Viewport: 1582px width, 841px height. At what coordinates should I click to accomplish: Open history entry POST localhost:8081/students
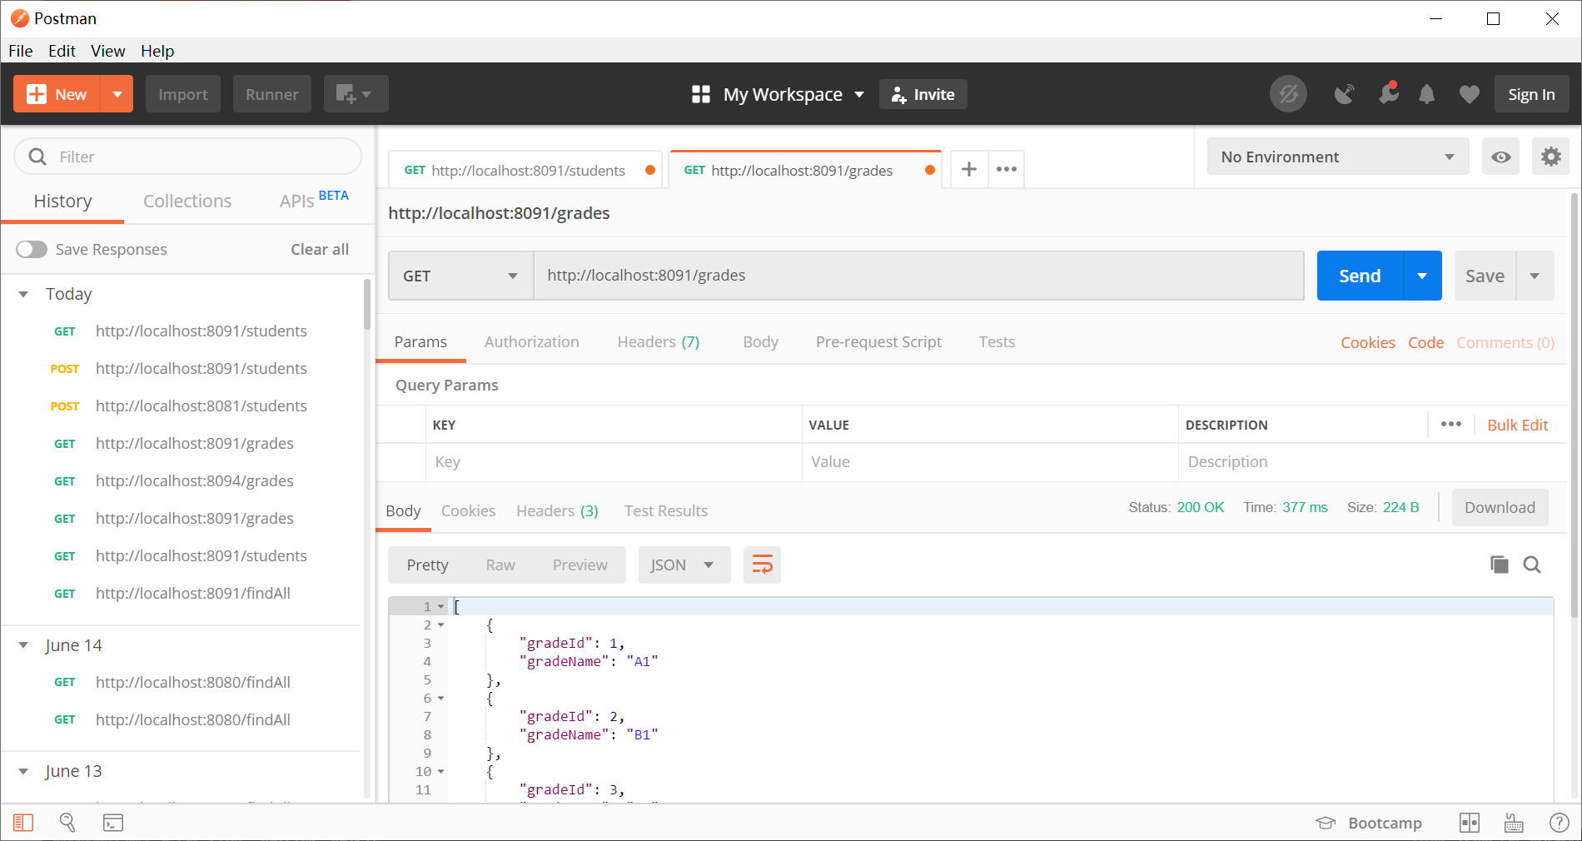click(x=201, y=406)
